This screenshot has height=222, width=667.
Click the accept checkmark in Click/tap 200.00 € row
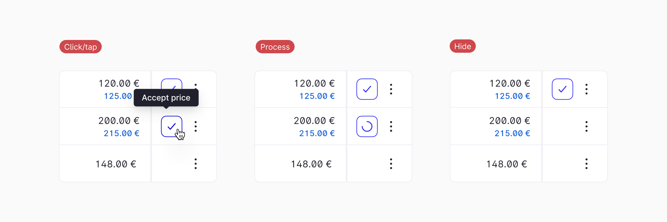click(171, 126)
